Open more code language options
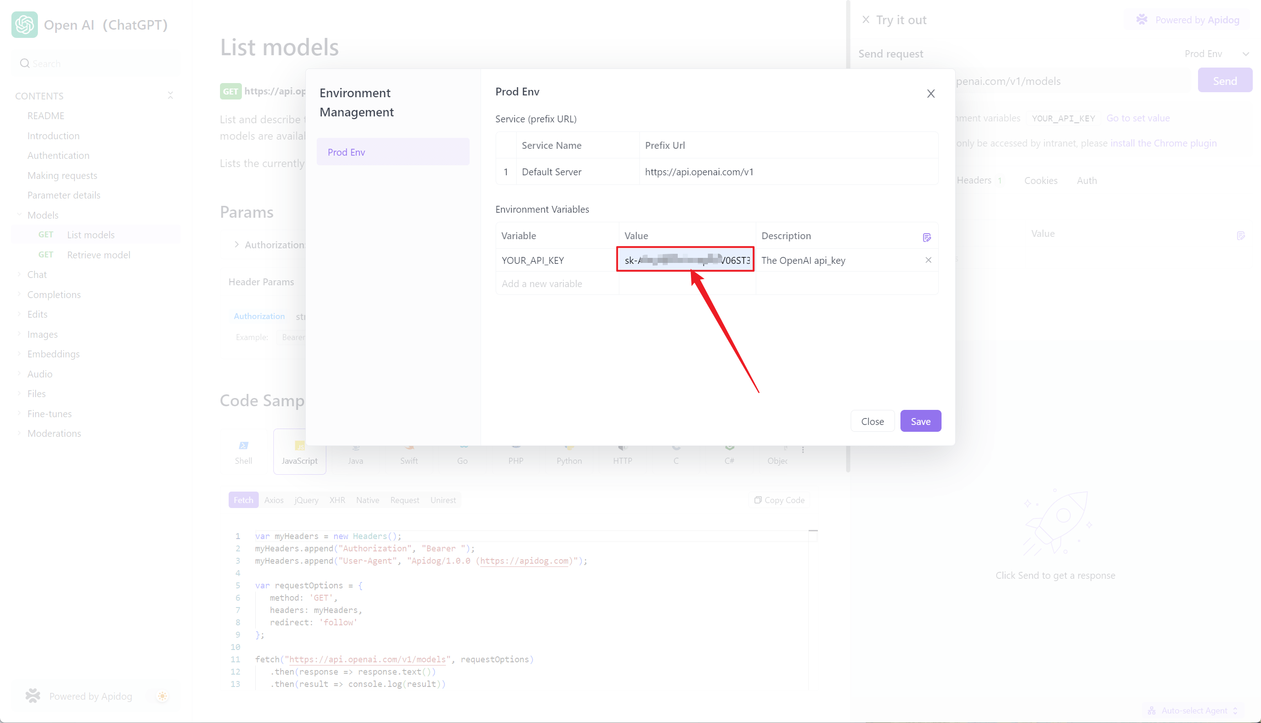 [x=803, y=450]
